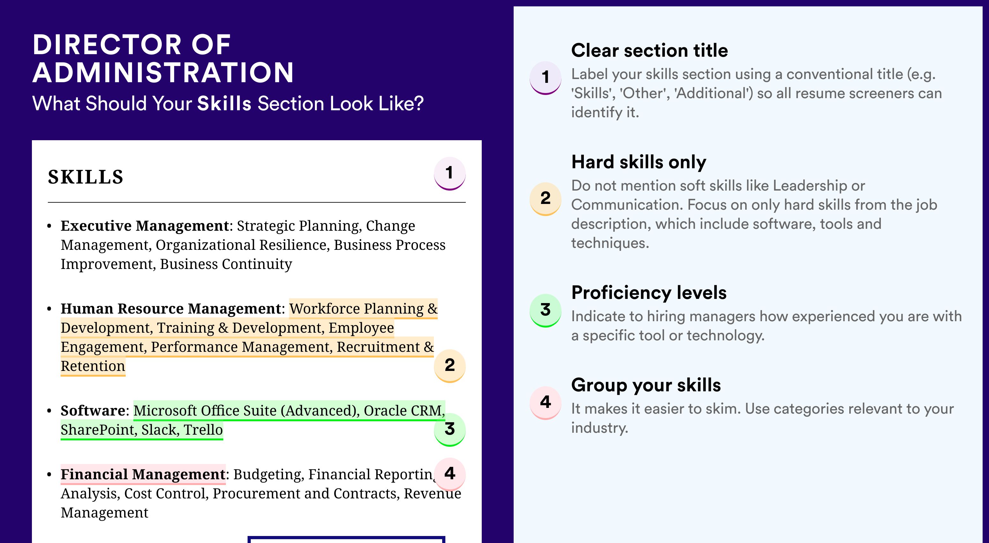
Task: Click the bold Executive Management label
Action: (145, 226)
